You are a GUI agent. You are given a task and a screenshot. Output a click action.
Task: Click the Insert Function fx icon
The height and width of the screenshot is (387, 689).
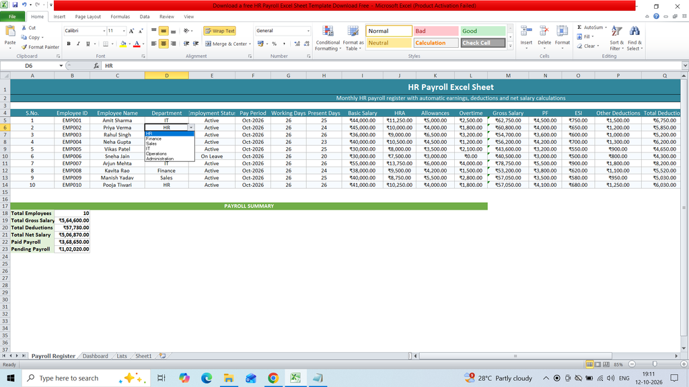[x=96, y=66]
